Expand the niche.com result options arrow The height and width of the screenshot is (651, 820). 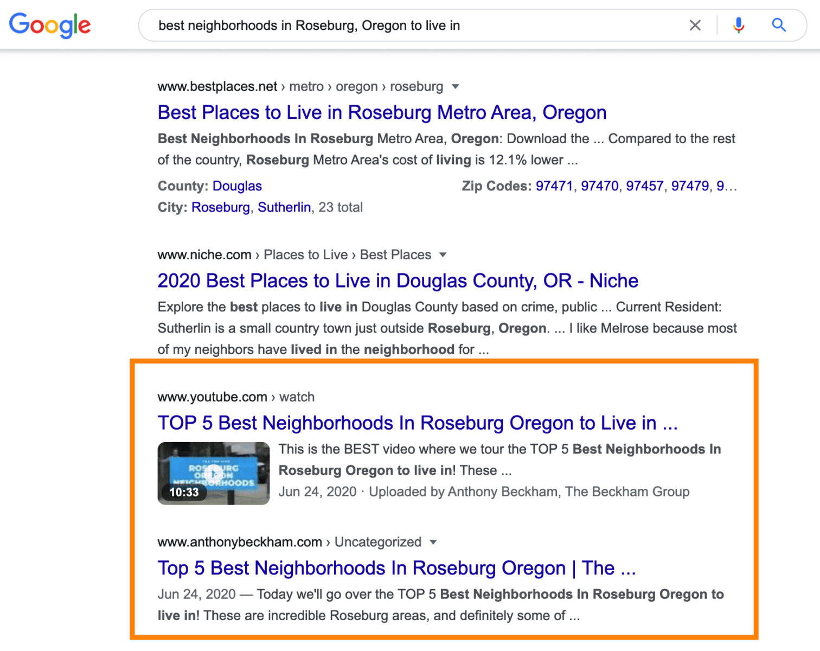tap(443, 255)
